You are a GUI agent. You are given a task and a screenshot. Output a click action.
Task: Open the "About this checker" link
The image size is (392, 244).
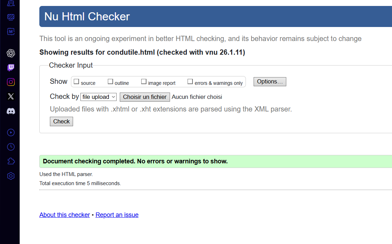point(65,215)
